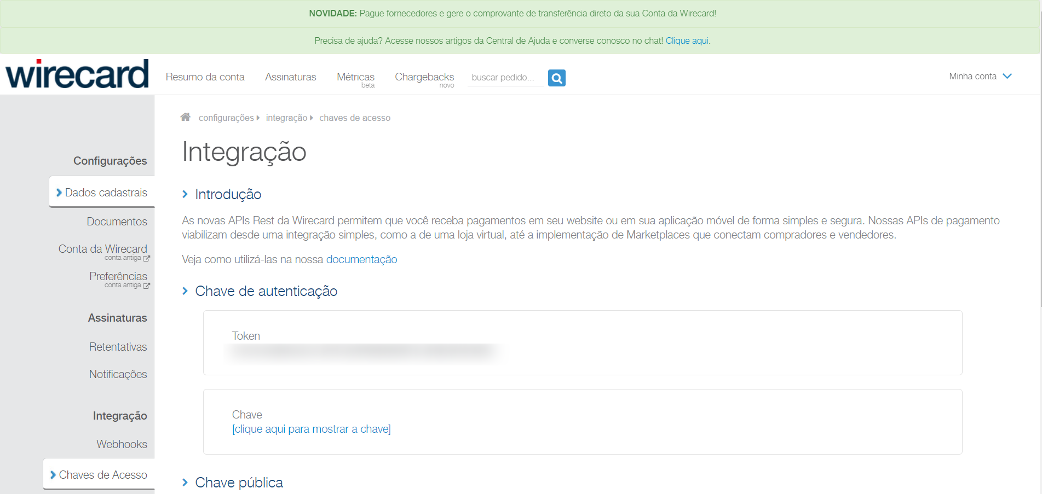Click chevron icon beside Dados cadastrais

pos(59,193)
